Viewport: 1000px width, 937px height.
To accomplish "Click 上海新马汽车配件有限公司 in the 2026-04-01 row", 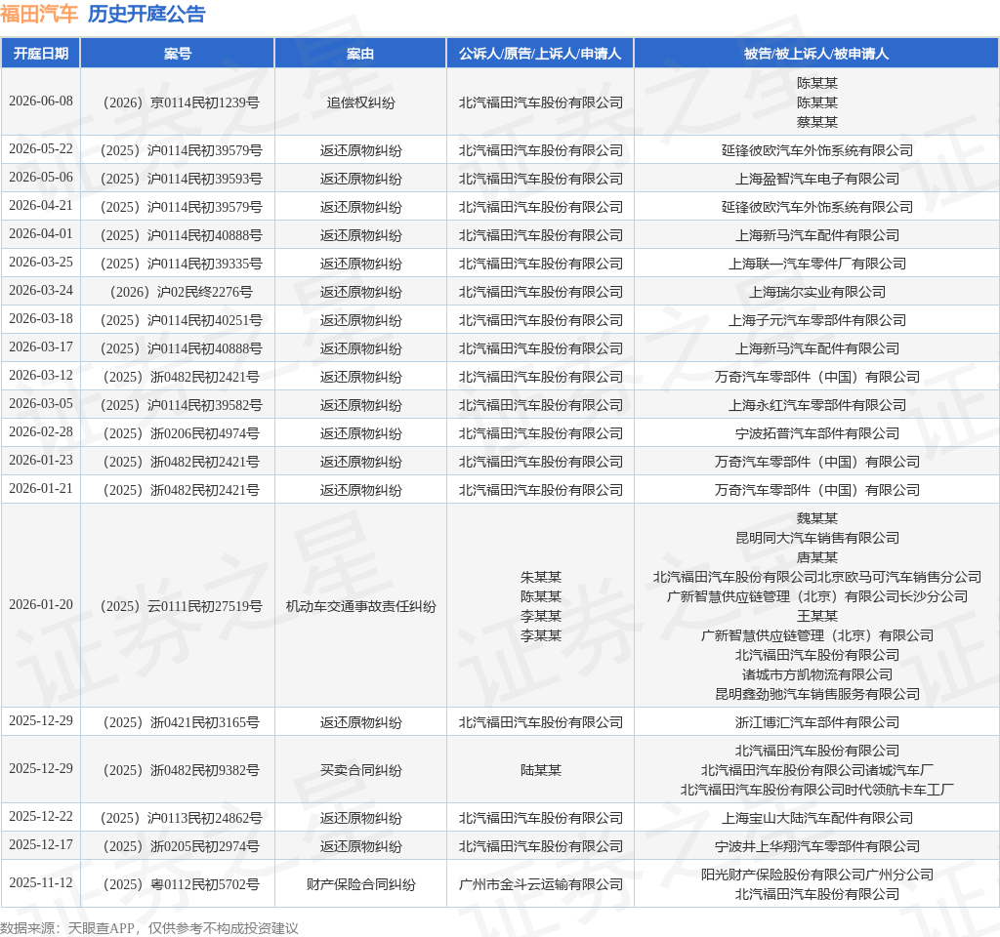I will point(817,235).
